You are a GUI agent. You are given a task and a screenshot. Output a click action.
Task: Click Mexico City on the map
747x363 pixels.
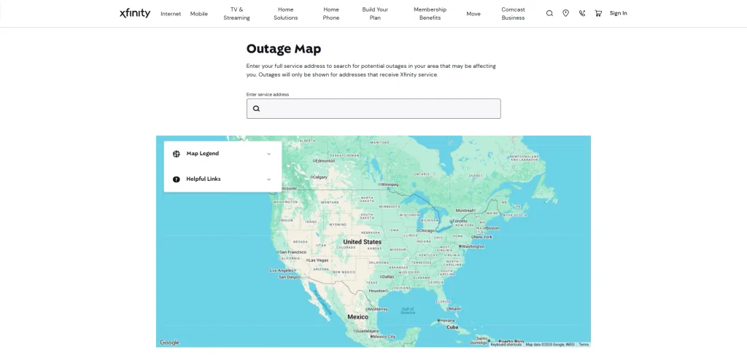click(383, 336)
